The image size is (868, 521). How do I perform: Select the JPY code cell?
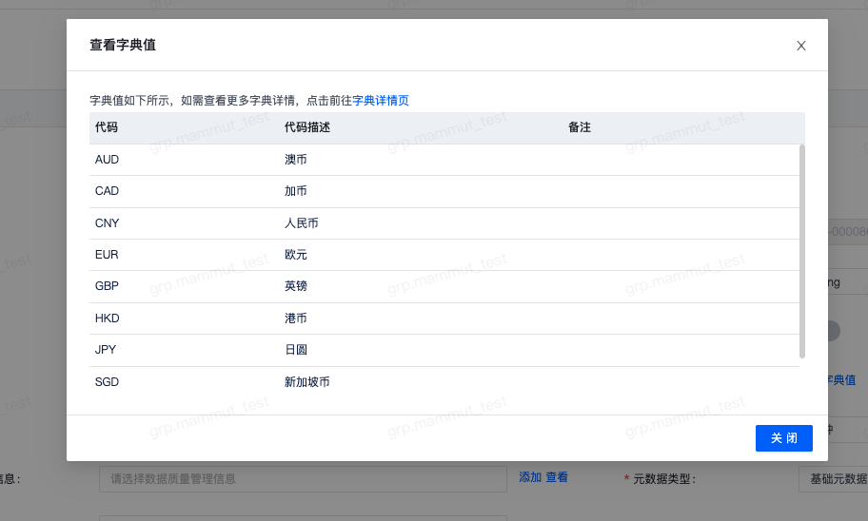click(106, 350)
